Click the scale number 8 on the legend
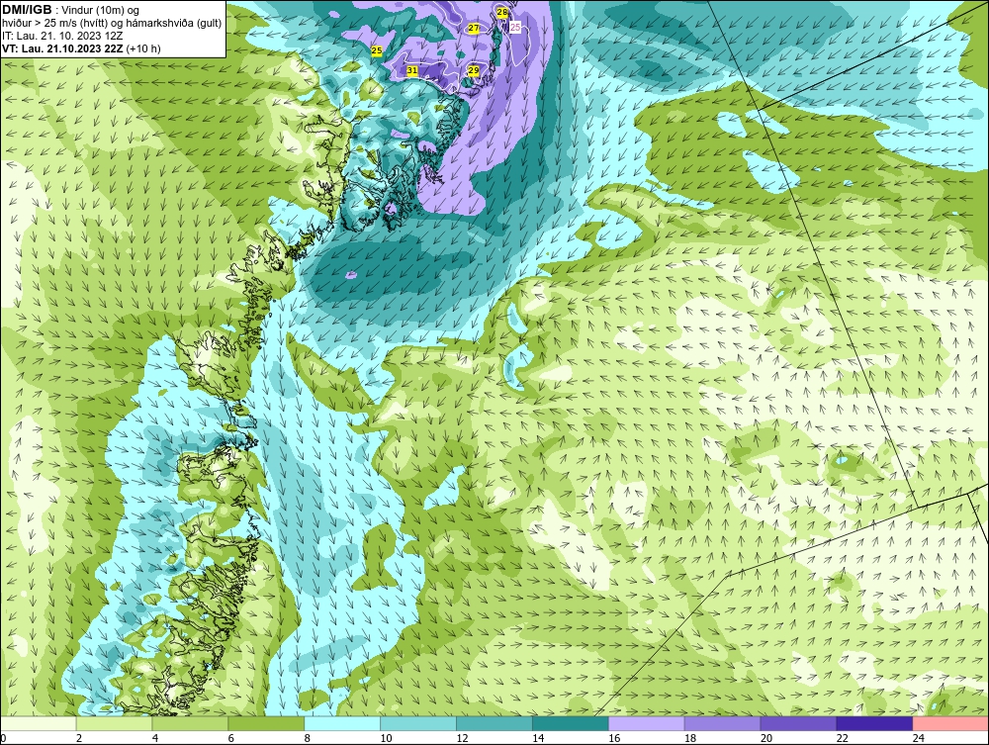Screen dimensions: 989x745 click(307, 738)
